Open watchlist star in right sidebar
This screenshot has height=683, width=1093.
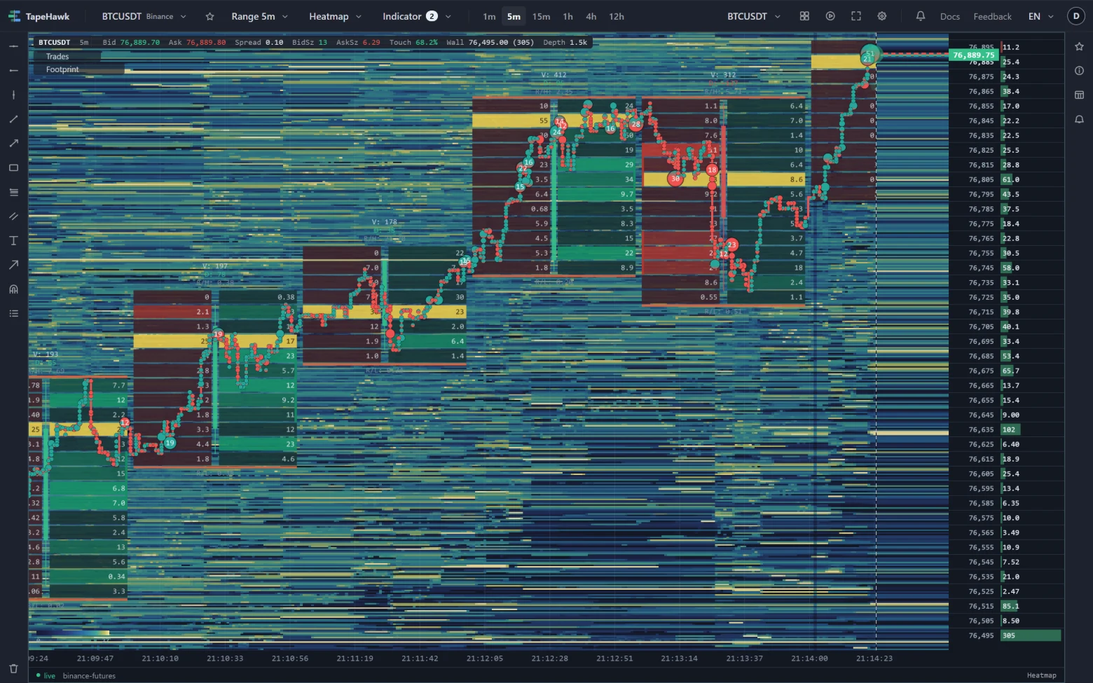coord(1079,46)
